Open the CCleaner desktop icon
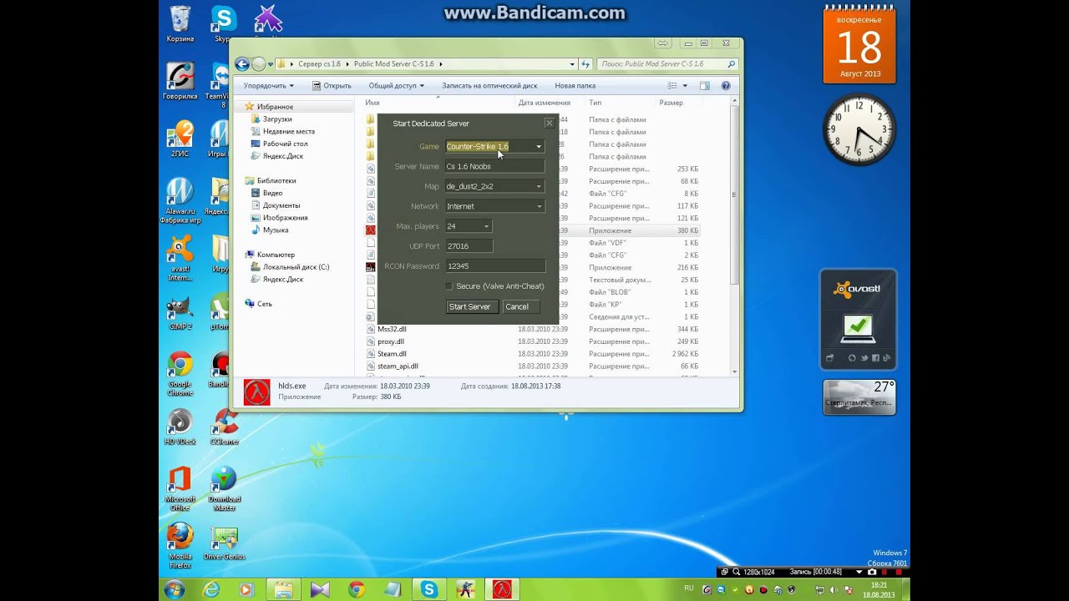This screenshot has height=601, width=1069. [224, 427]
